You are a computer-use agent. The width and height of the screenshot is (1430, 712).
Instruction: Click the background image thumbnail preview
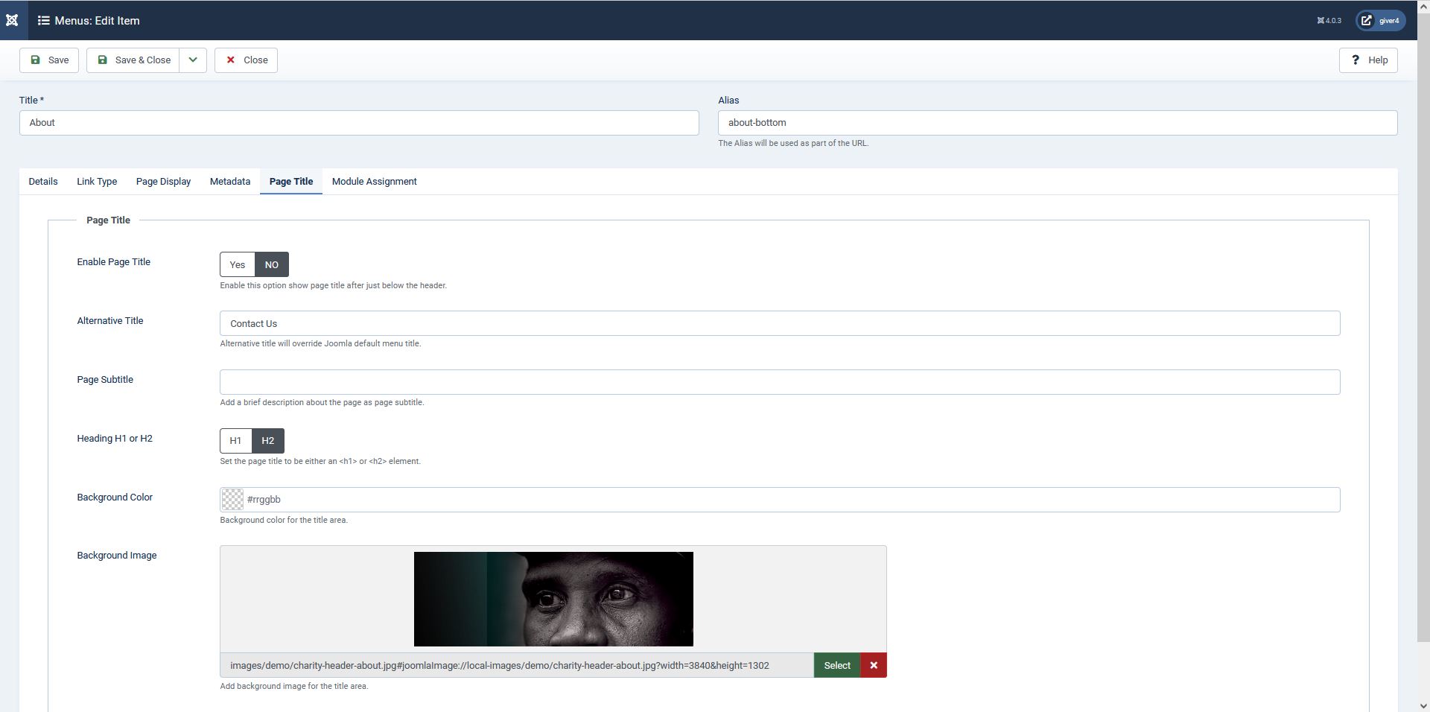[x=553, y=600]
